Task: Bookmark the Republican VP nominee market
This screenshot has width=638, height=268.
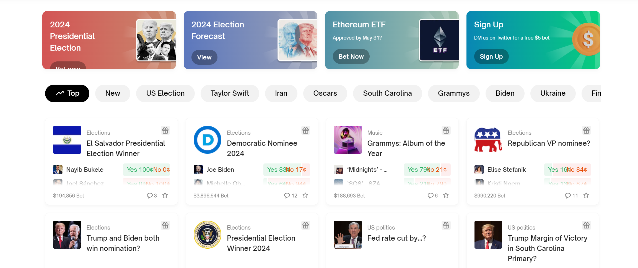Action: tap(586, 195)
